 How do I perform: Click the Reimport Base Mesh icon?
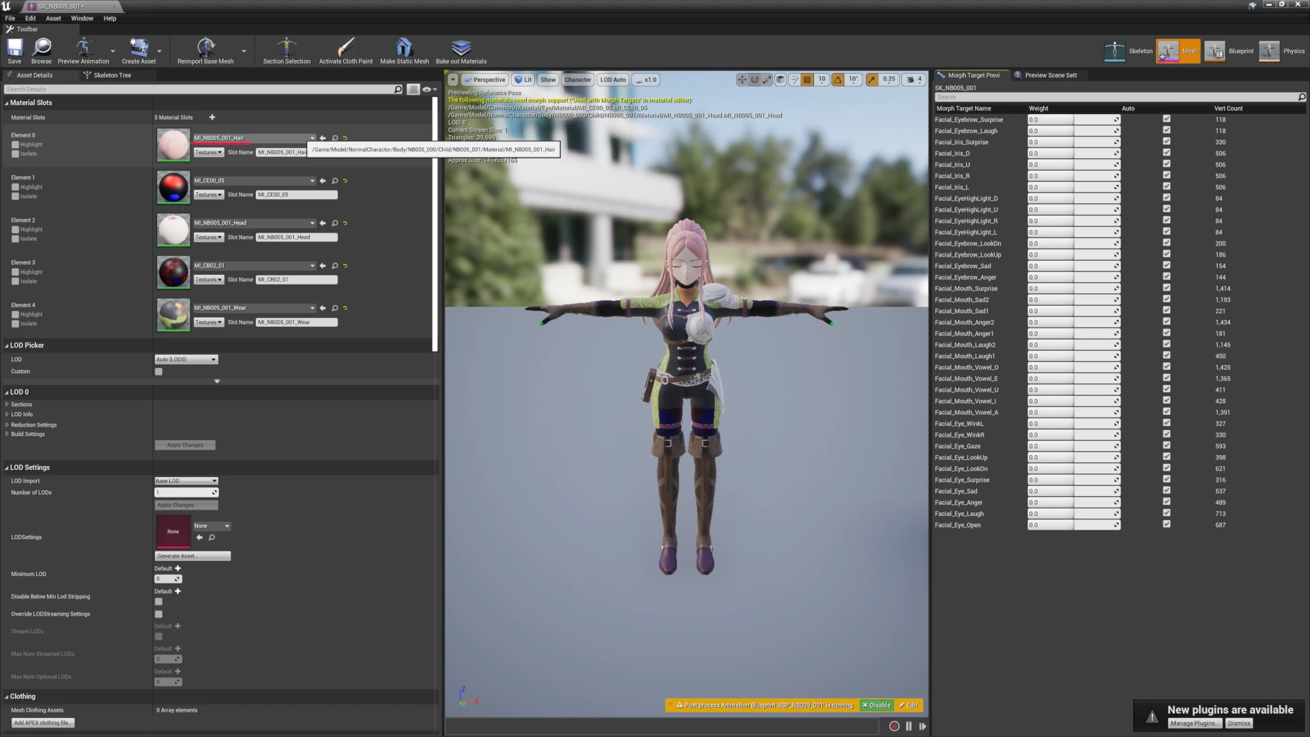[205, 51]
